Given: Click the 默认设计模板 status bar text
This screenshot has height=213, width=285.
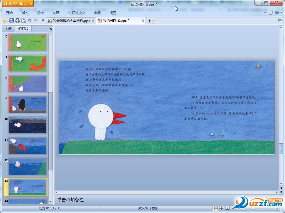Looking at the screenshot, I should pyautogui.click(x=148, y=208).
